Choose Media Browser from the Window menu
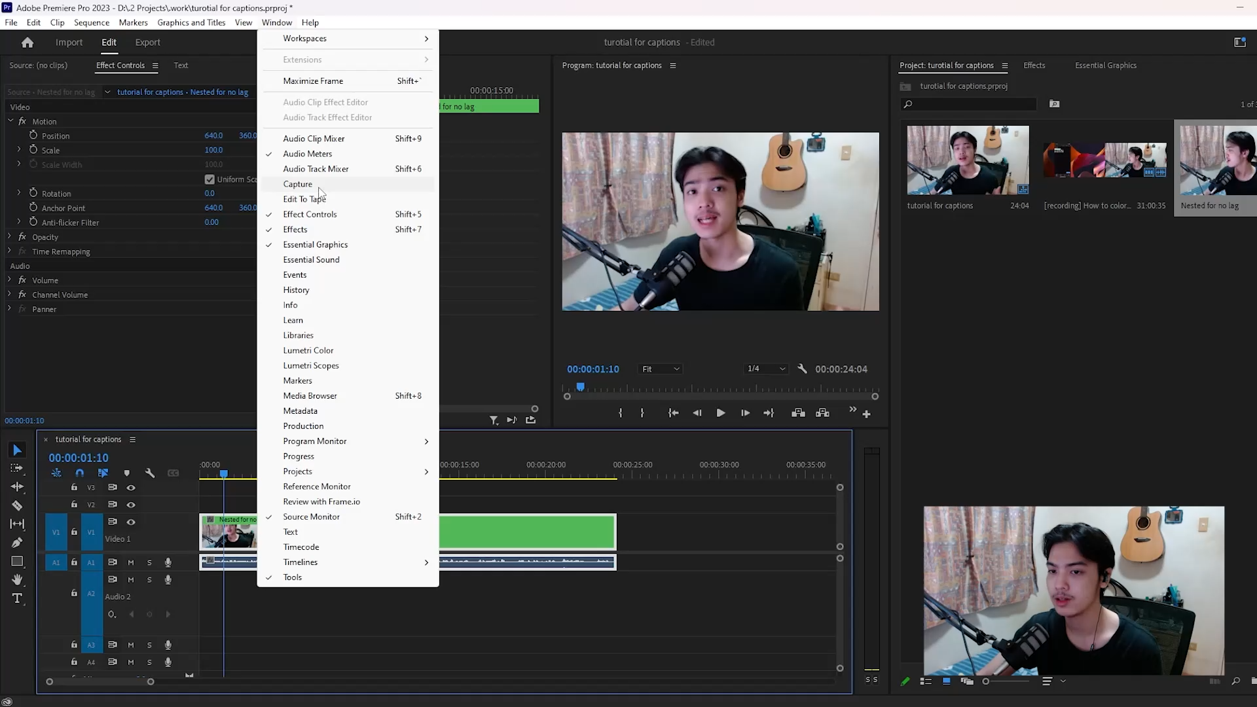 (x=309, y=395)
